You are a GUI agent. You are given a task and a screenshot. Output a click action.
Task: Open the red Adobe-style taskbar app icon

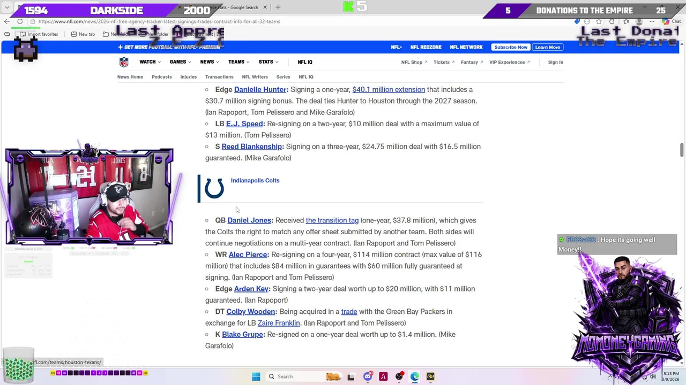pos(383,376)
